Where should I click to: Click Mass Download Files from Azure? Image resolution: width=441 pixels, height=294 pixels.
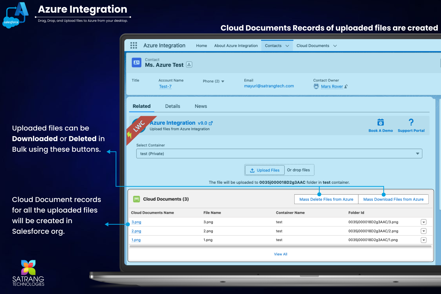click(x=393, y=199)
